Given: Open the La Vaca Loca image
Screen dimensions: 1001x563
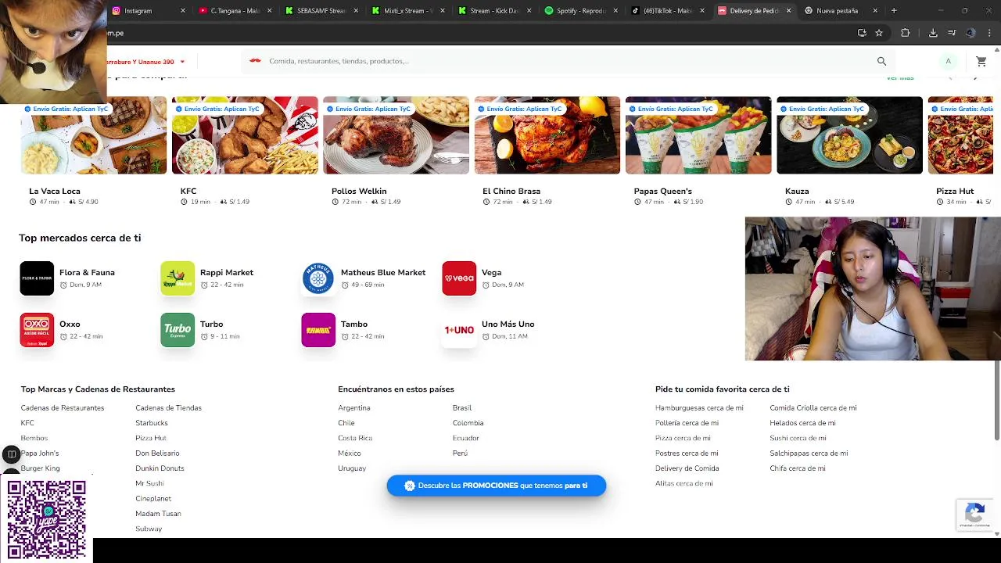Looking at the screenshot, I should pos(94,135).
